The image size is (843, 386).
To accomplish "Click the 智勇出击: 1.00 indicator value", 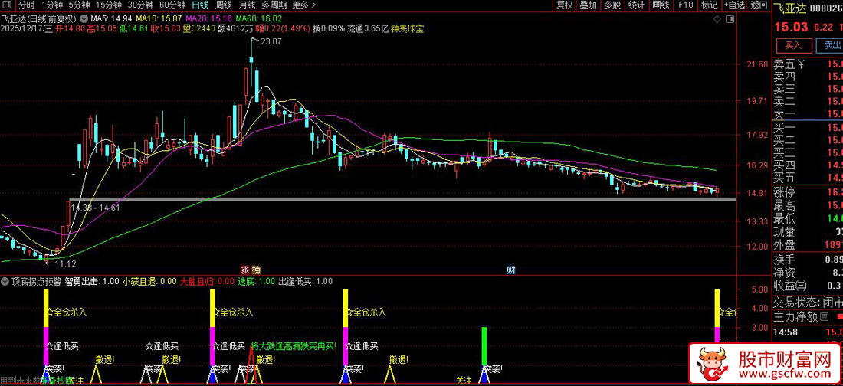I will pos(92,281).
